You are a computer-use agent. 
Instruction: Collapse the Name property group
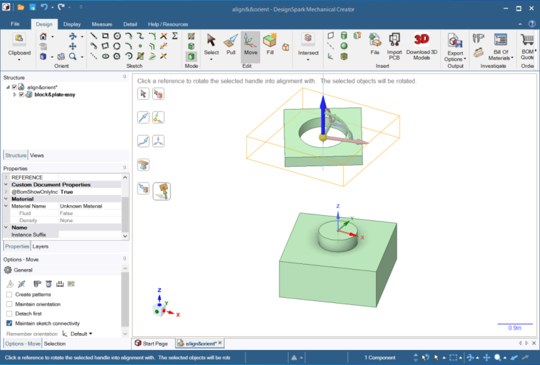click(6, 227)
